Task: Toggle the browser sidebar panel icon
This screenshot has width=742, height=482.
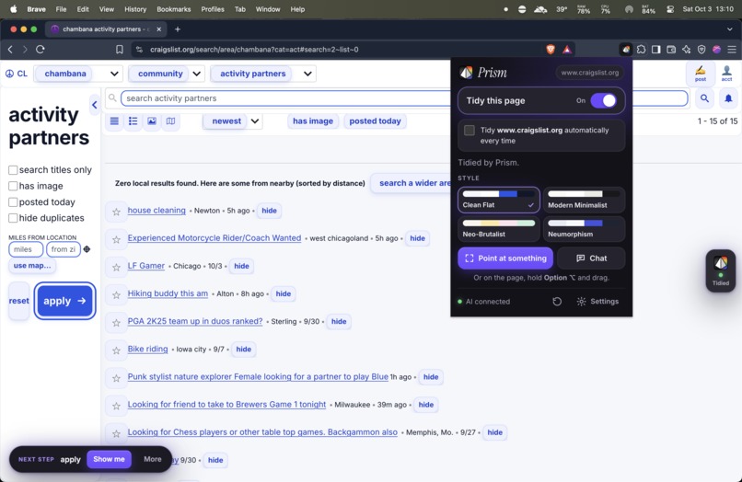Action: click(655, 49)
